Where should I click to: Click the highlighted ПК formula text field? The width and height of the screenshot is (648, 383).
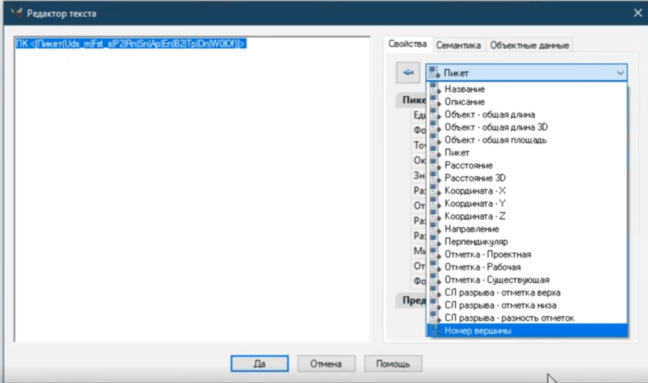130,44
